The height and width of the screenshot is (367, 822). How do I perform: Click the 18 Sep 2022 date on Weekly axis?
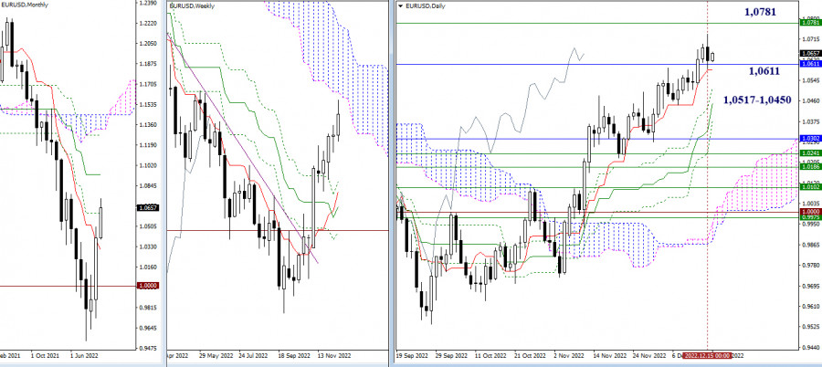pos(293,354)
